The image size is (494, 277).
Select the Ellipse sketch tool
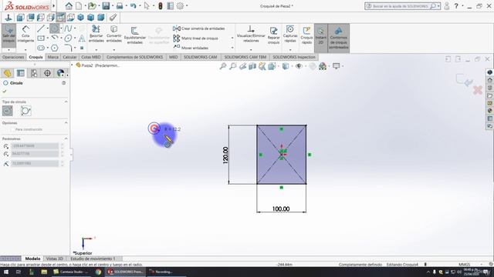tap(68, 38)
